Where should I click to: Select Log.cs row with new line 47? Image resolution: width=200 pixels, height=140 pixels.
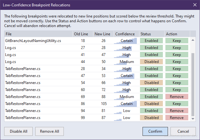(x=97, y=55)
